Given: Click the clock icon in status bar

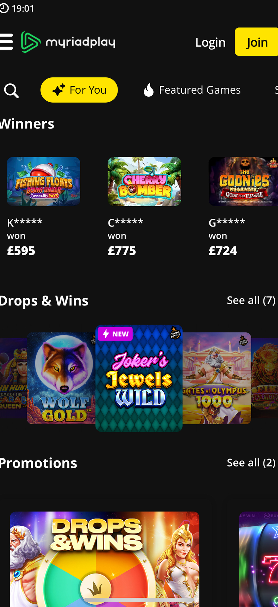Looking at the screenshot, I should (x=4, y=8).
